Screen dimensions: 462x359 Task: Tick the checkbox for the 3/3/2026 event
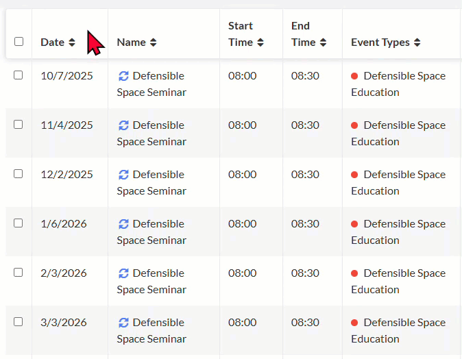[19, 322]
